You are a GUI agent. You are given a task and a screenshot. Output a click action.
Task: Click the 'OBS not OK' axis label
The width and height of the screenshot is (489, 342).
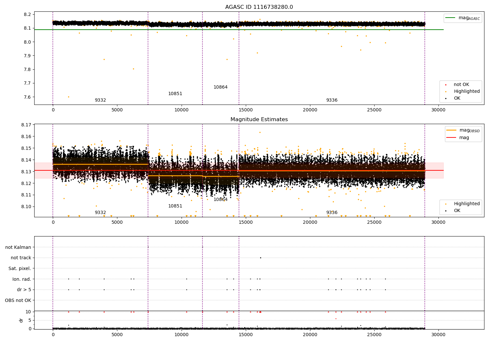(18, 300)
